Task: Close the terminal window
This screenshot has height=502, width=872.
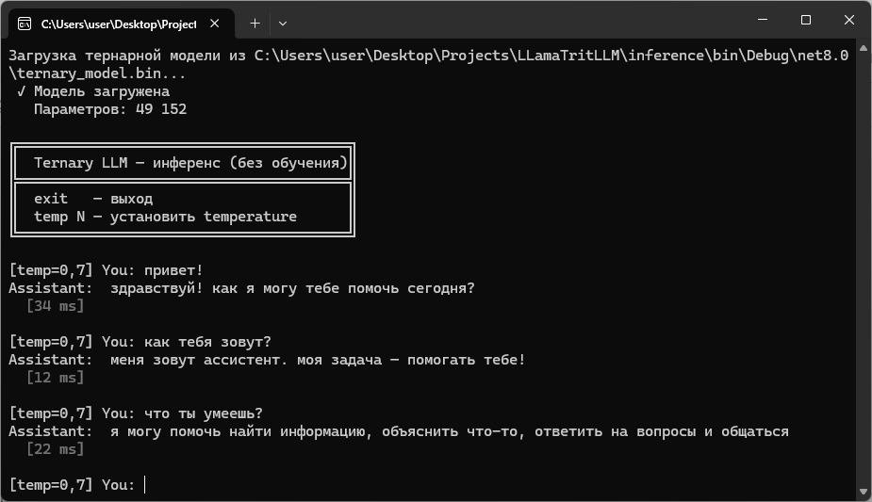Action: [848, 20]
